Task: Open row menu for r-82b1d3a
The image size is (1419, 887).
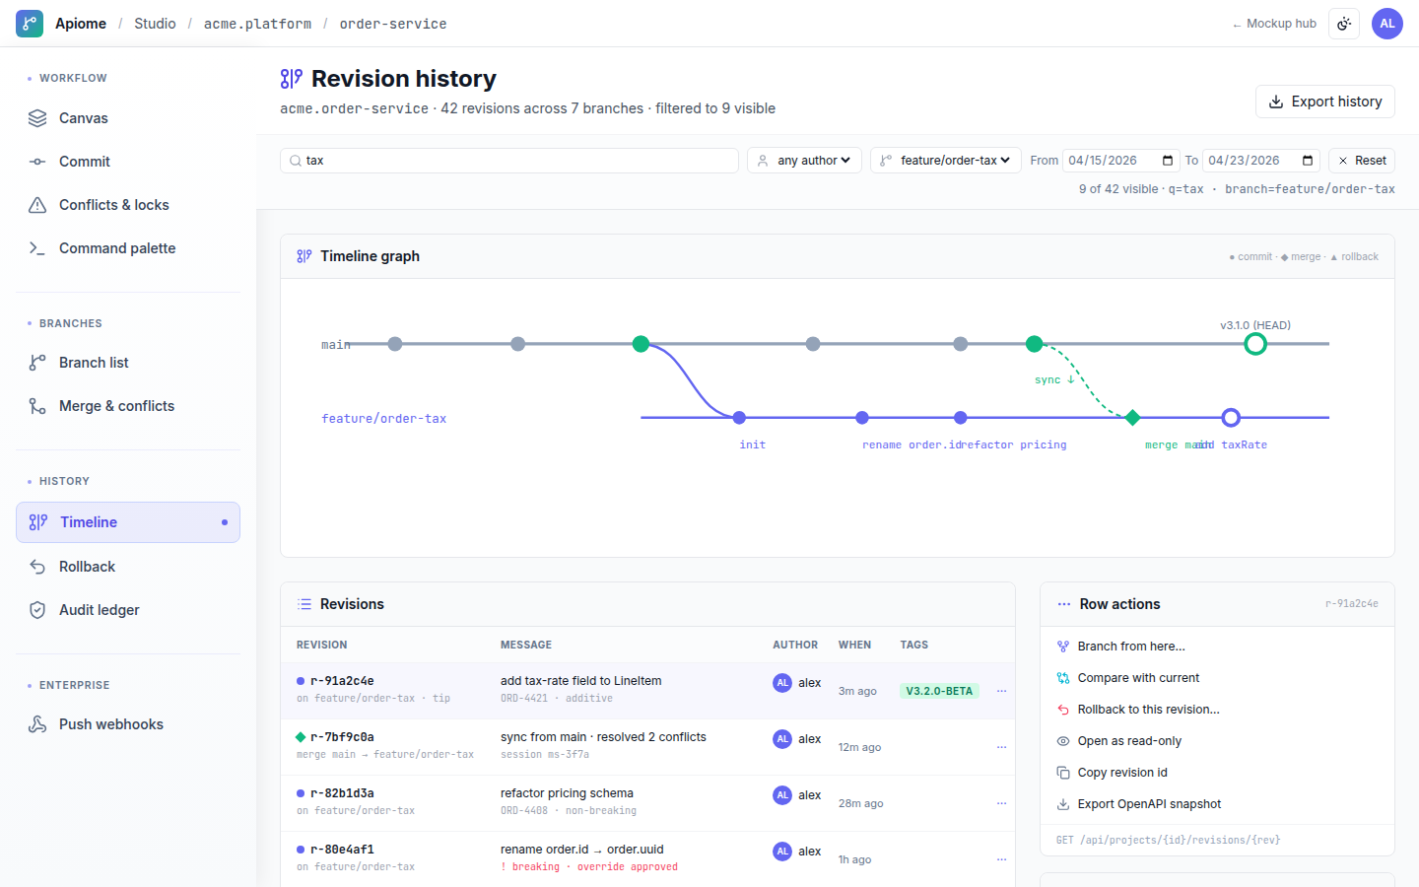Action: tap(1001, 803)
